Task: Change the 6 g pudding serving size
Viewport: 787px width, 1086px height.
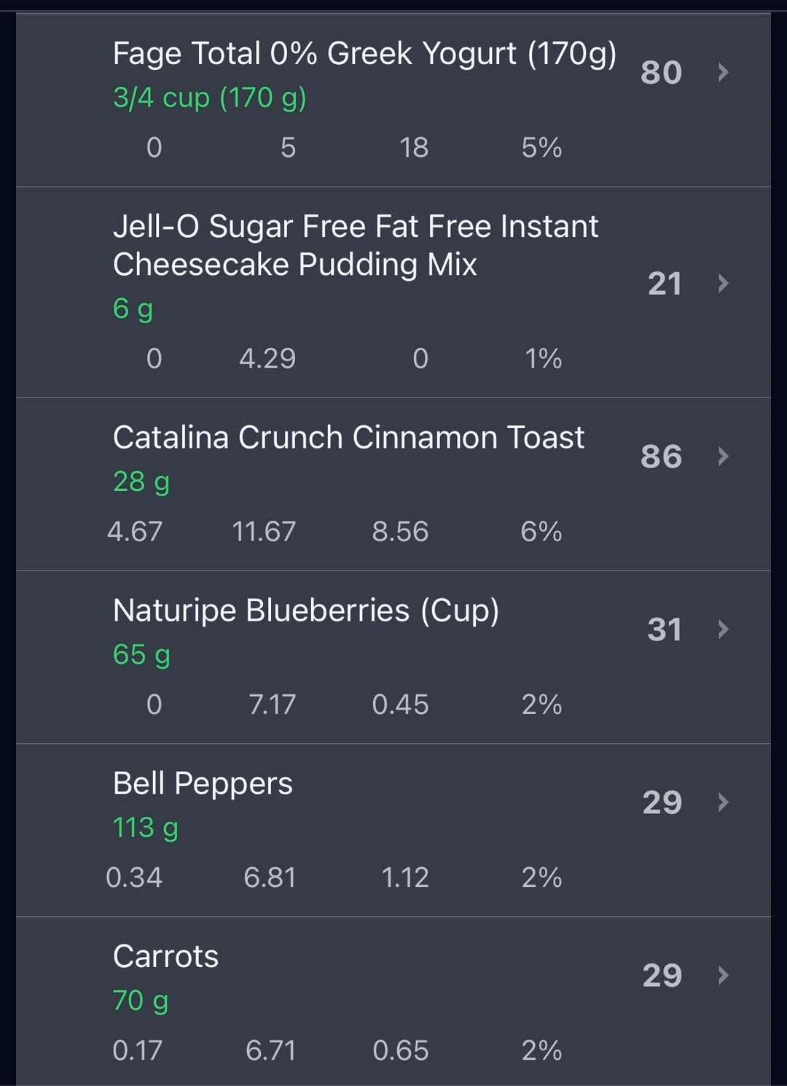Action: (133, 309)
